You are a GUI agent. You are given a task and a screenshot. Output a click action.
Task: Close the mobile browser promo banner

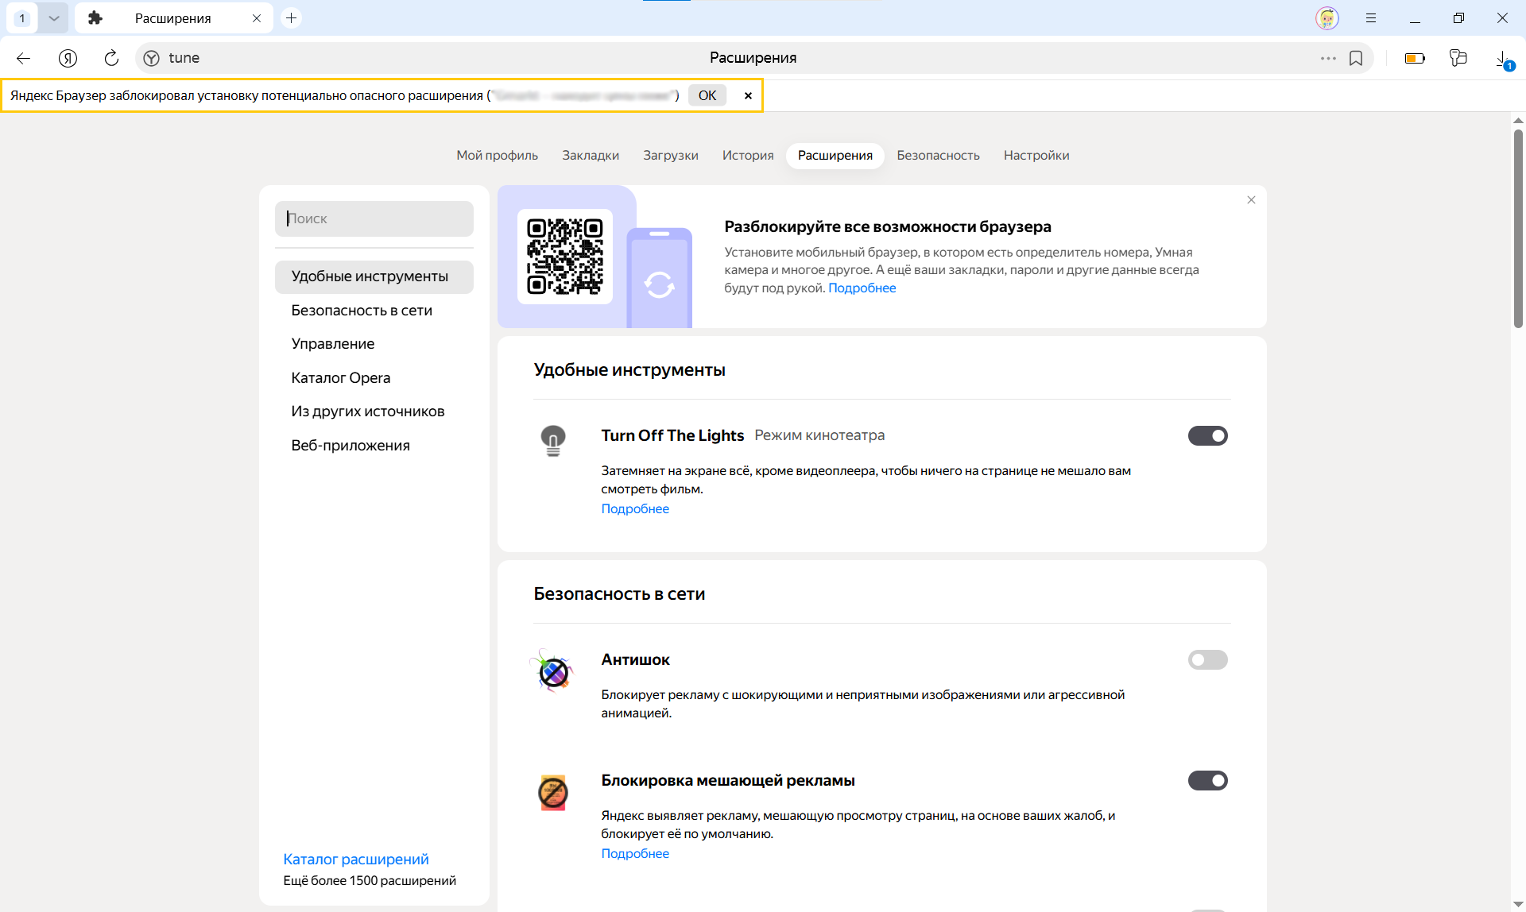tap(1251, 200)
